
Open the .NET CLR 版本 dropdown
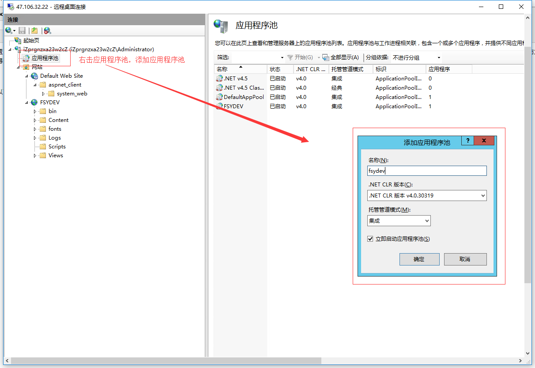pos(482,195)
